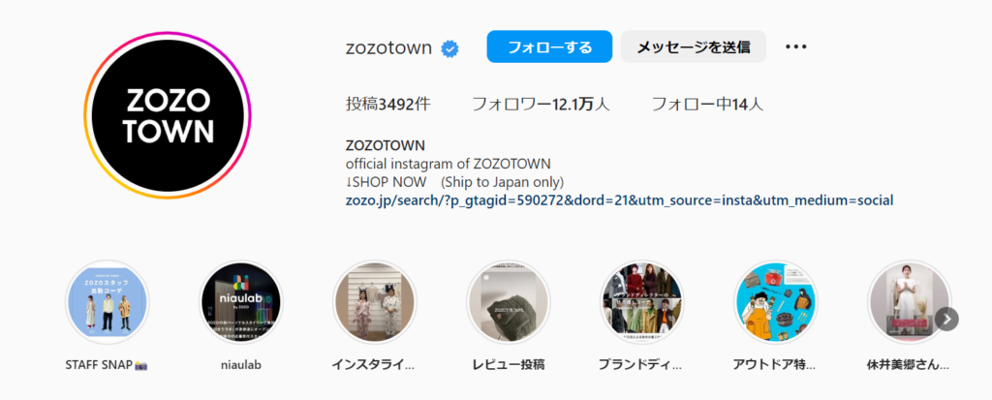Click the メッセージを送信 button
The height and width of the screenshot is (400, 992).
[694, 46]
